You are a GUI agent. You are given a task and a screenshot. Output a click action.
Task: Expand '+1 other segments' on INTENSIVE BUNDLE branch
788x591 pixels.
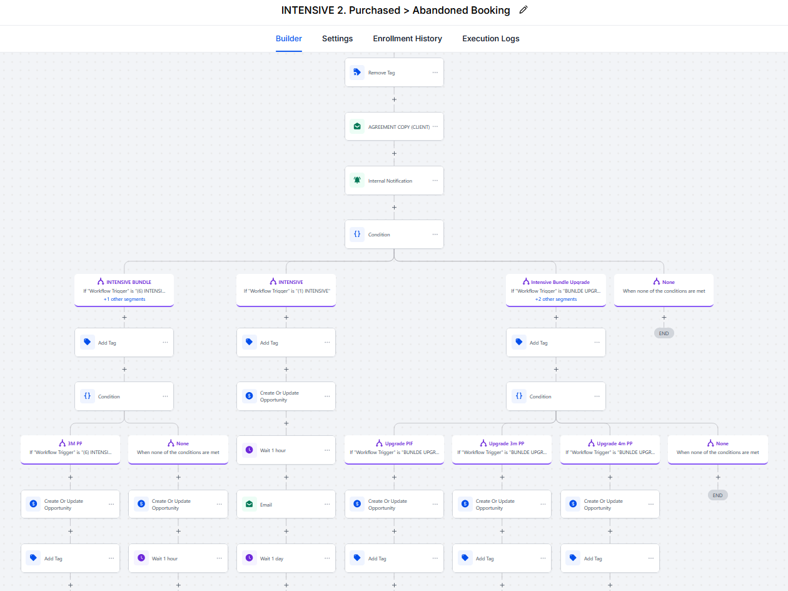124,300
